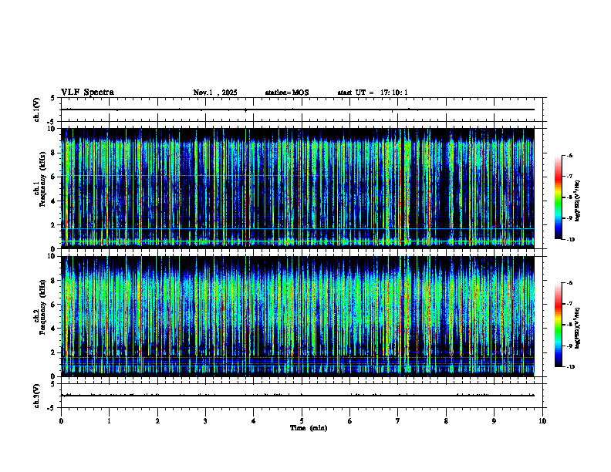The image size is (611, 472).
Task: Click the time axis tick label "9"
Action: [494, 421]
